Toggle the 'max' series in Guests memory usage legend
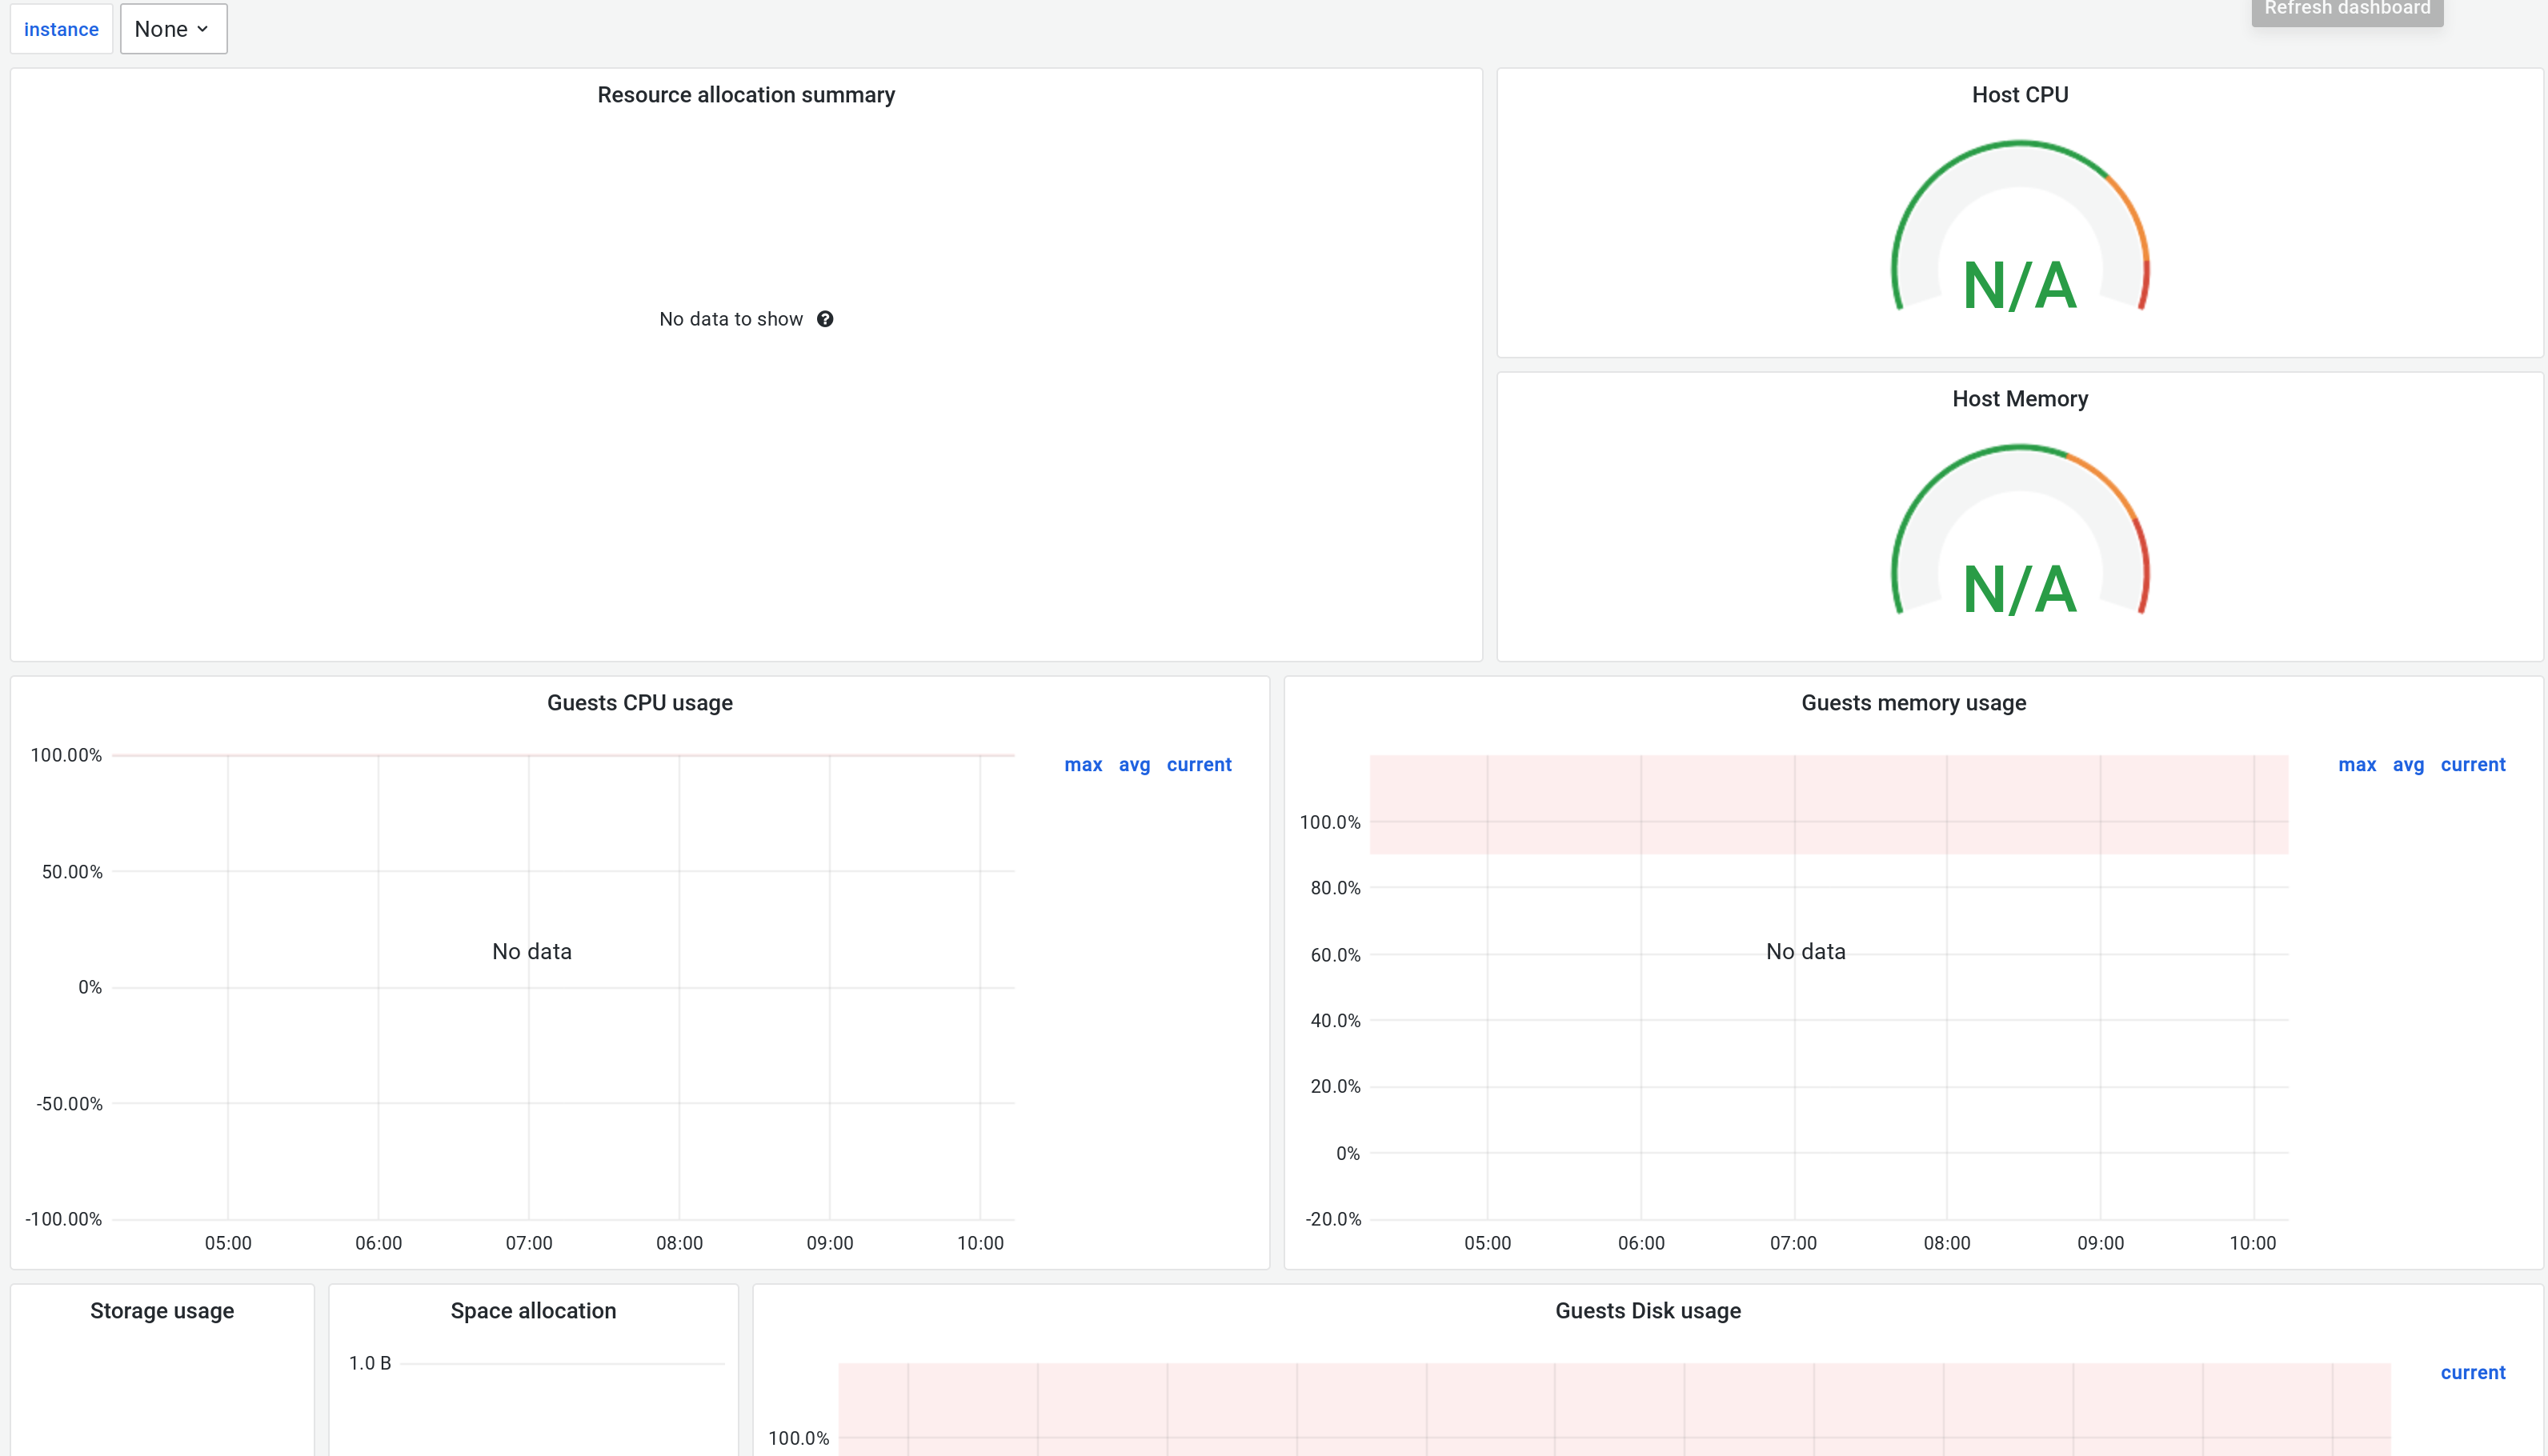 coord(2357,764)
